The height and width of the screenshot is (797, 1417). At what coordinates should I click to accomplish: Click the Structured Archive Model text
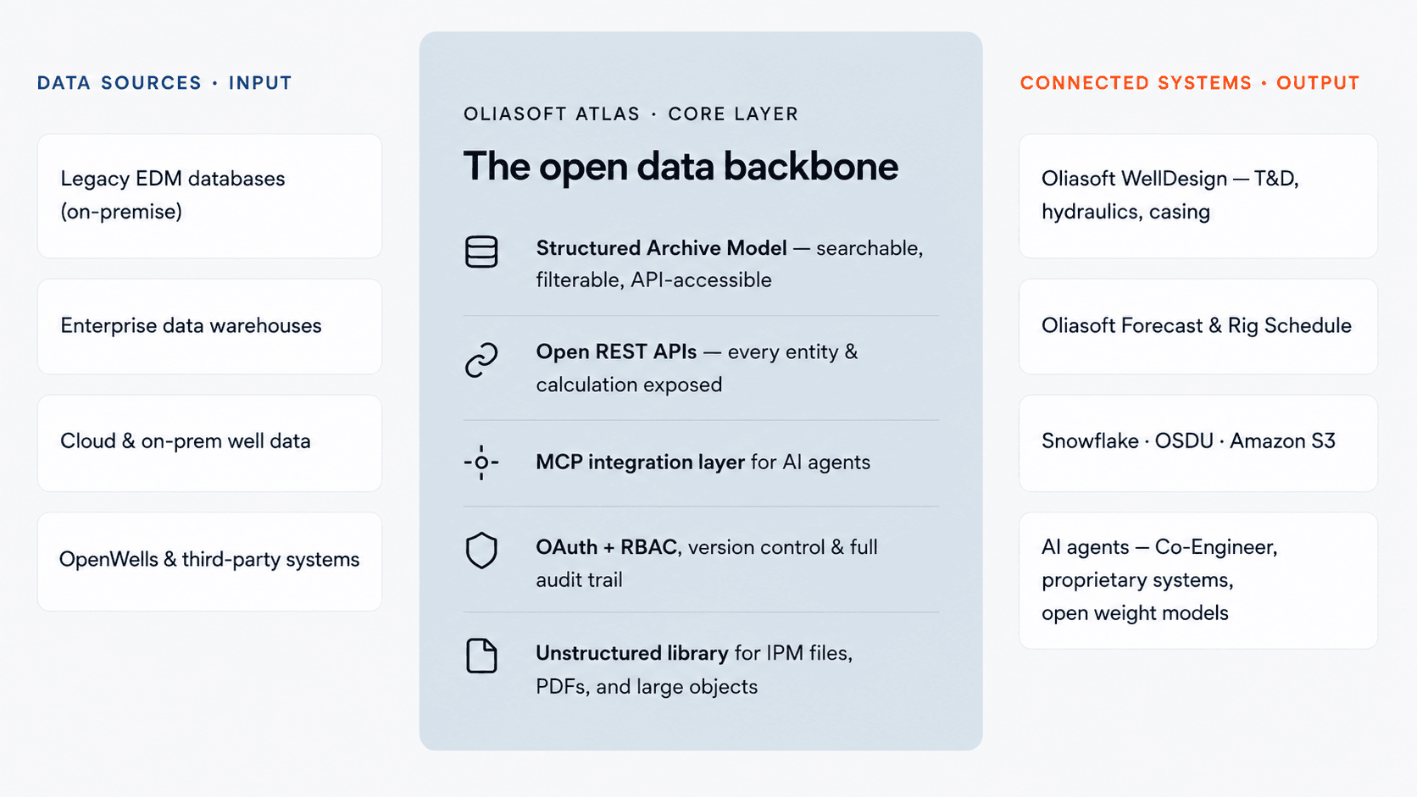point(661,248)
